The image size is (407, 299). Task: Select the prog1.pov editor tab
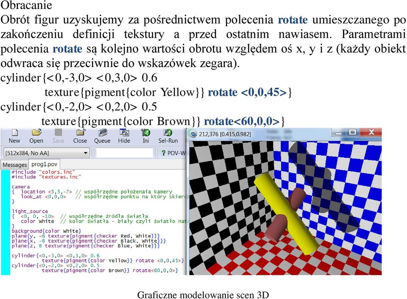[x=44, y=164]
